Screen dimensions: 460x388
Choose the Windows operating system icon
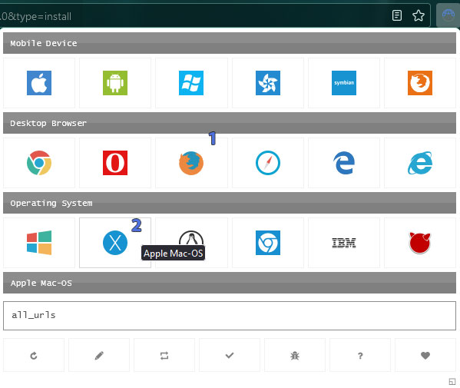[x=39, y=243]
